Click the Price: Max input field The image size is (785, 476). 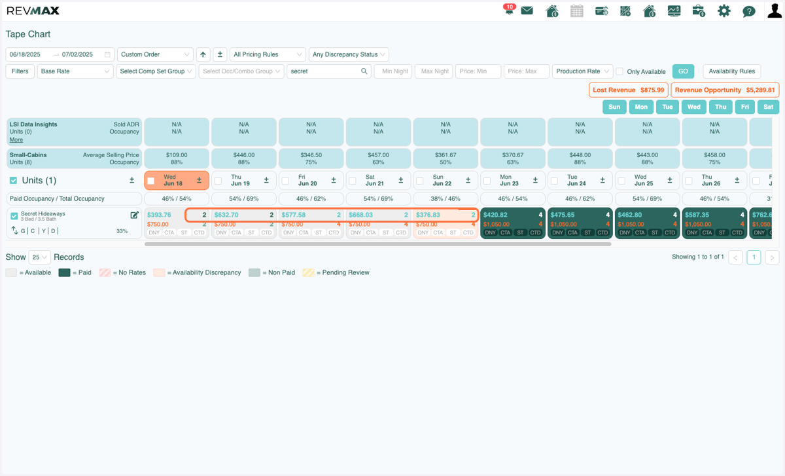pos(527,71)
